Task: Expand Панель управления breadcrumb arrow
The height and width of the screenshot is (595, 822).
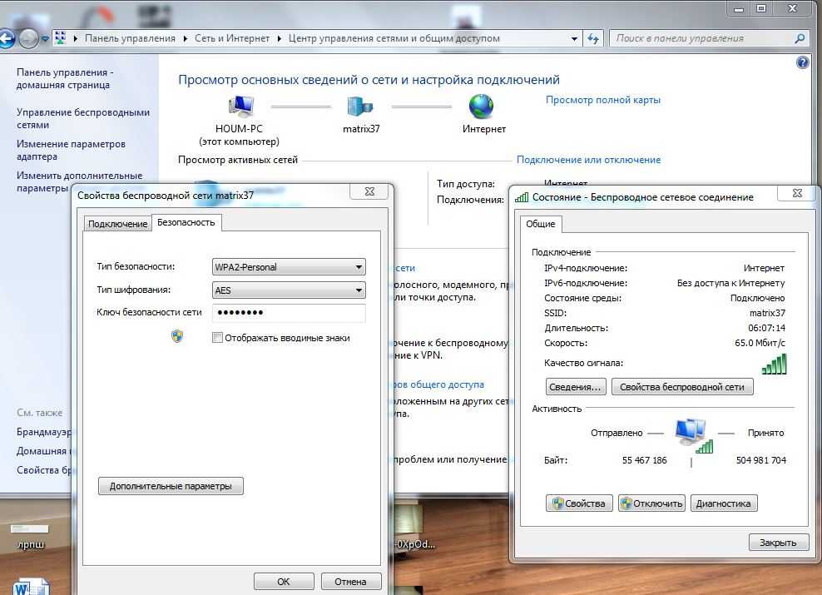Action: coord(186,38)
